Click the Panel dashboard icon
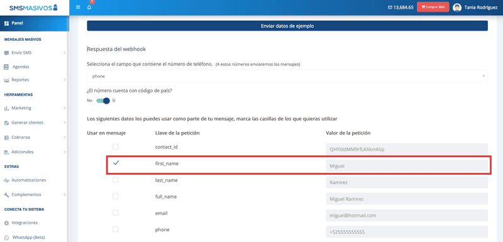Image resolution: width=503 pixels, height=242 pixels. (6, 23)
